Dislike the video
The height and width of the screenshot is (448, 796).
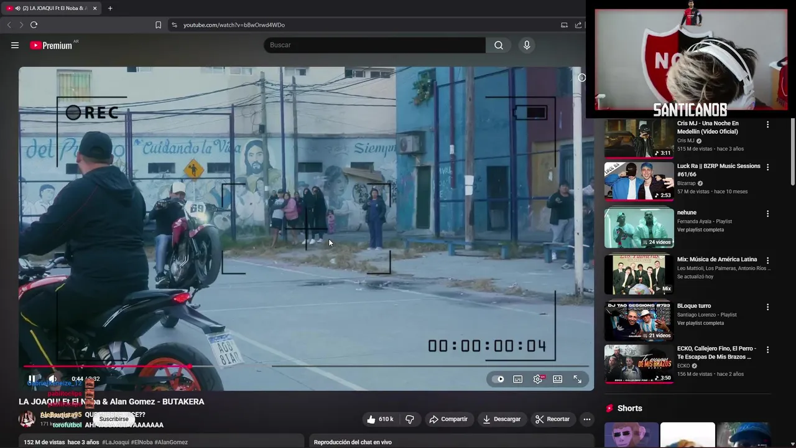click(x=410, y=419)
